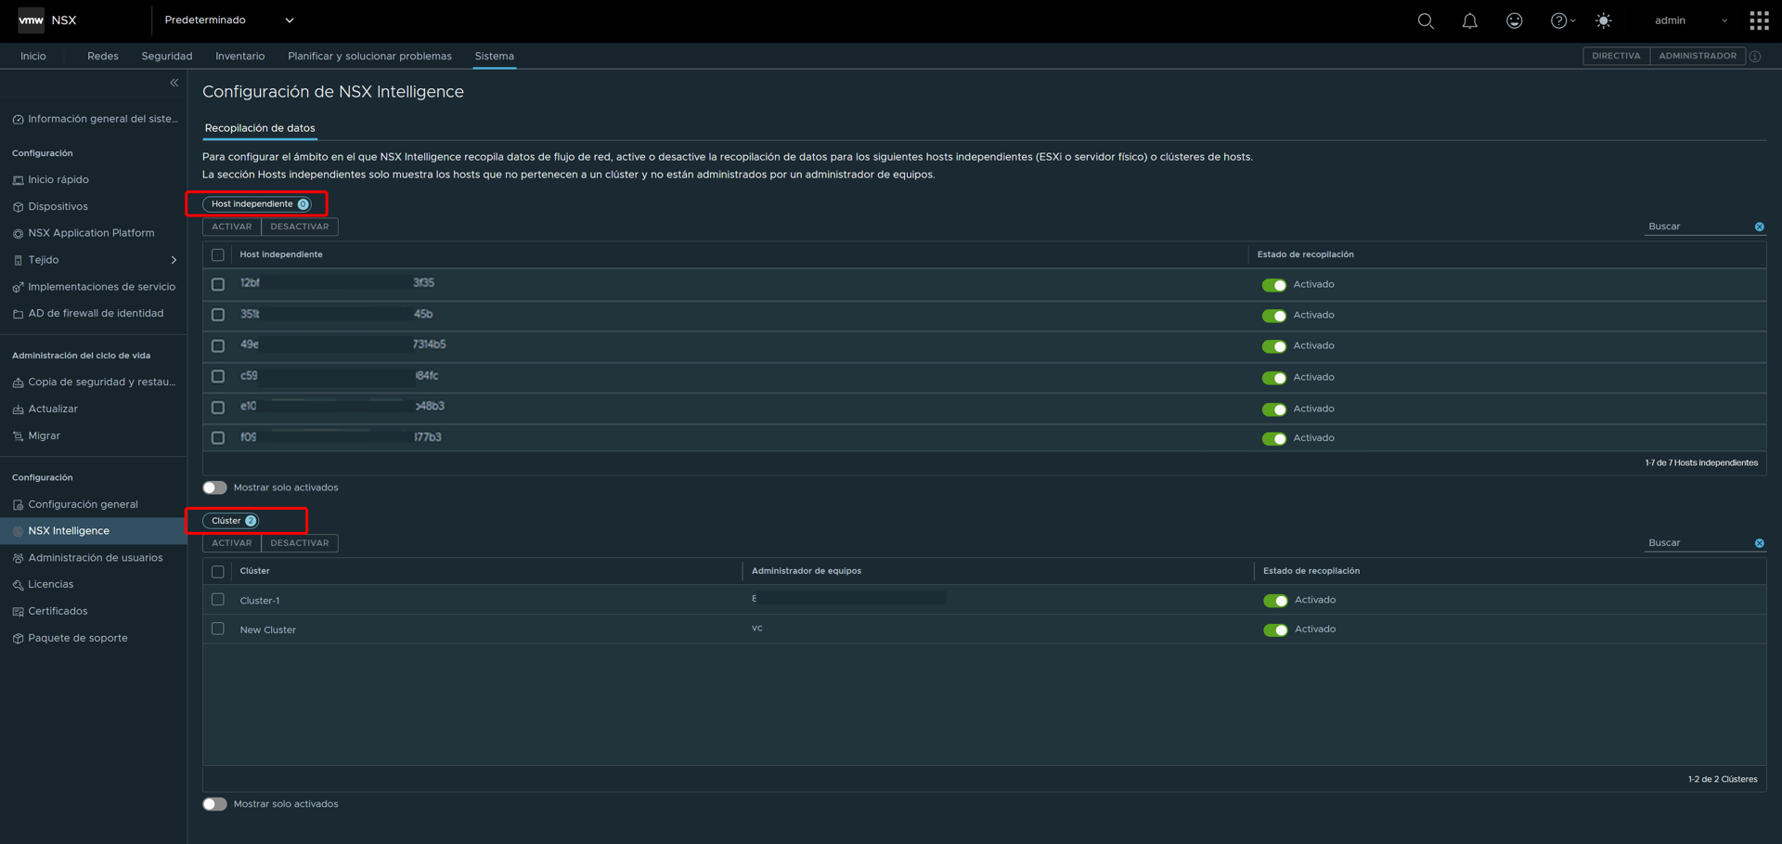Clear the Host independiente search field icon

[1760, 227]
